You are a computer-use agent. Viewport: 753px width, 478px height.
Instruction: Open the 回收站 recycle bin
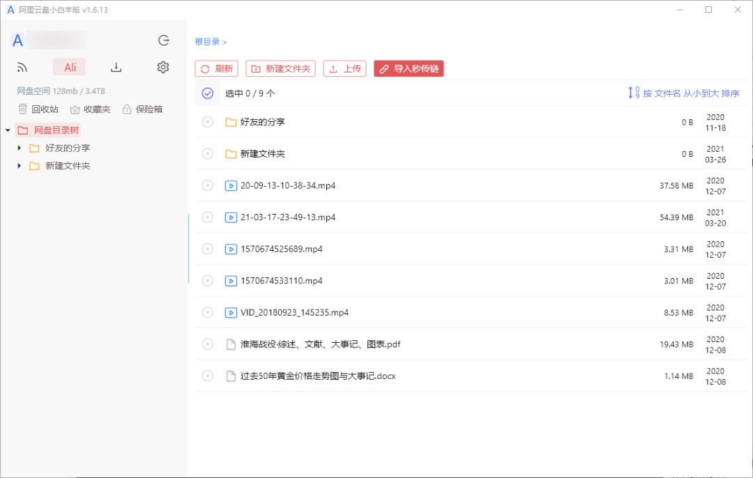38,109
